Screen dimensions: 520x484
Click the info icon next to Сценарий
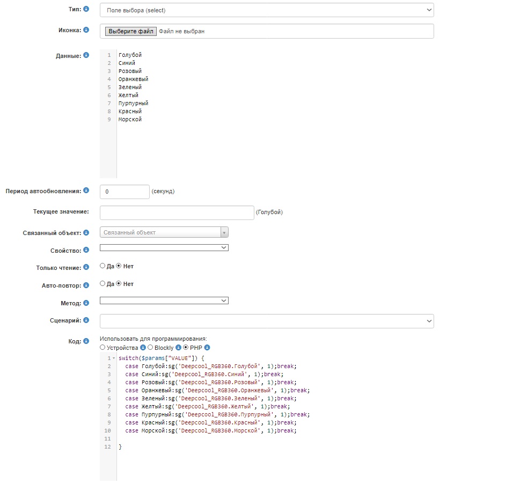tap(86, 320)
